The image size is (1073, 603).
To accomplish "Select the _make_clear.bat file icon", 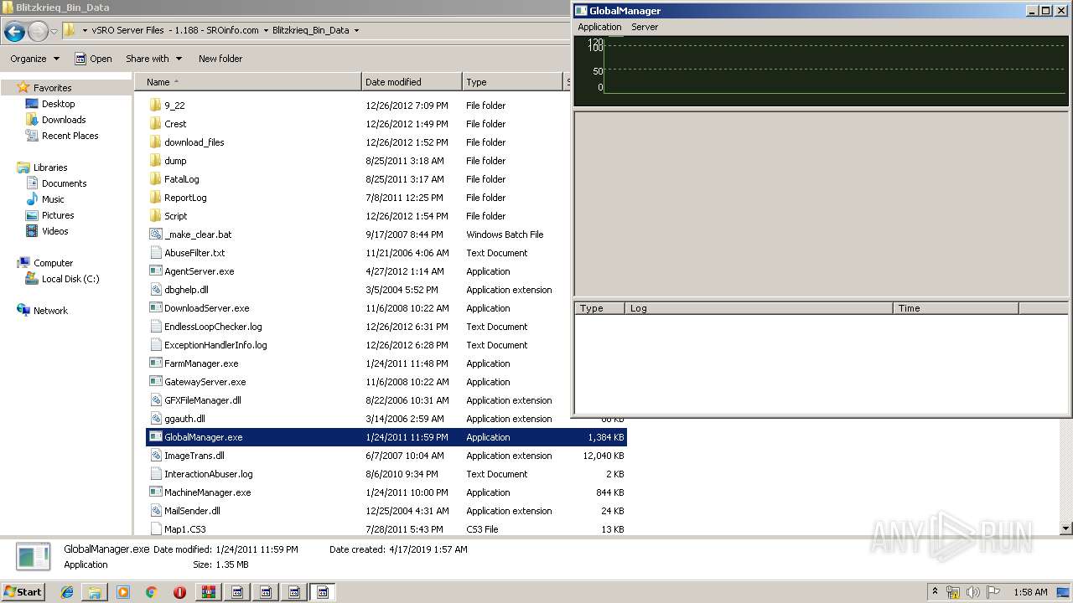I will pos(155,234).
